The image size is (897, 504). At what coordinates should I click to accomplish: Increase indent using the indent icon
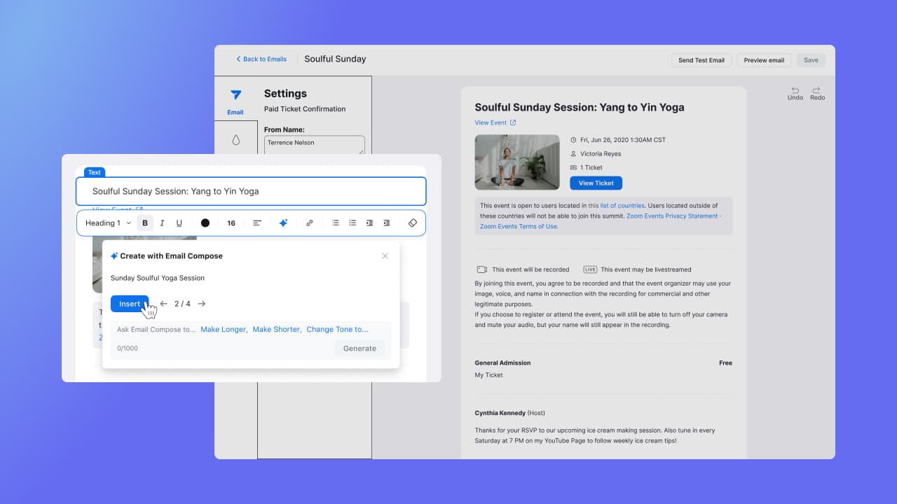click(369, 223)
